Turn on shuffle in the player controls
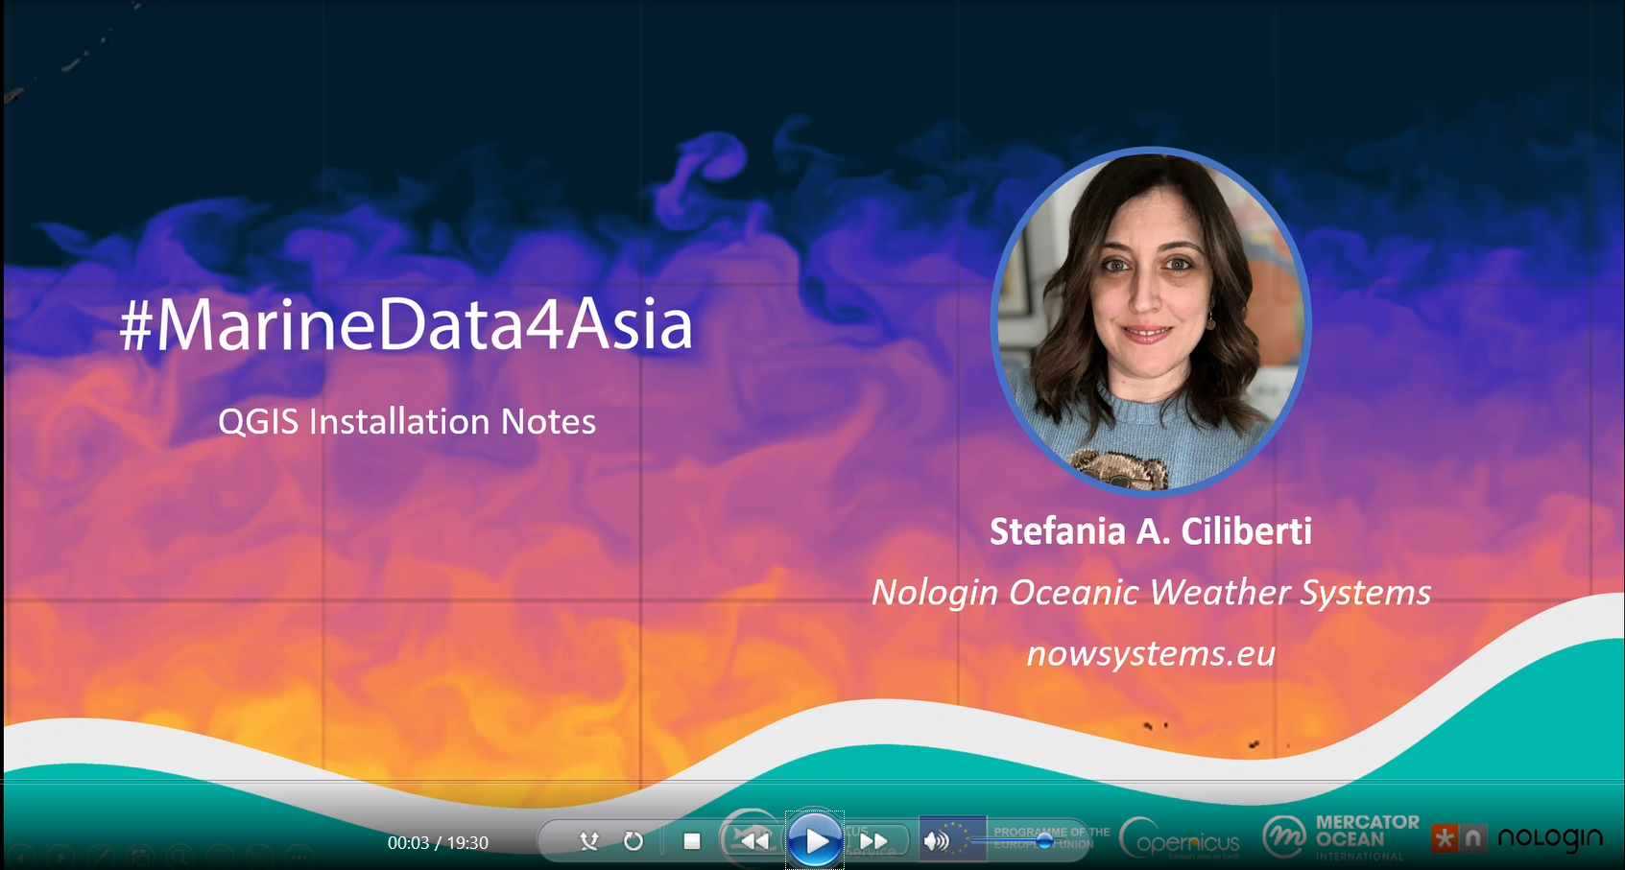Viewport: 1625px width, 870px height. 589,841
